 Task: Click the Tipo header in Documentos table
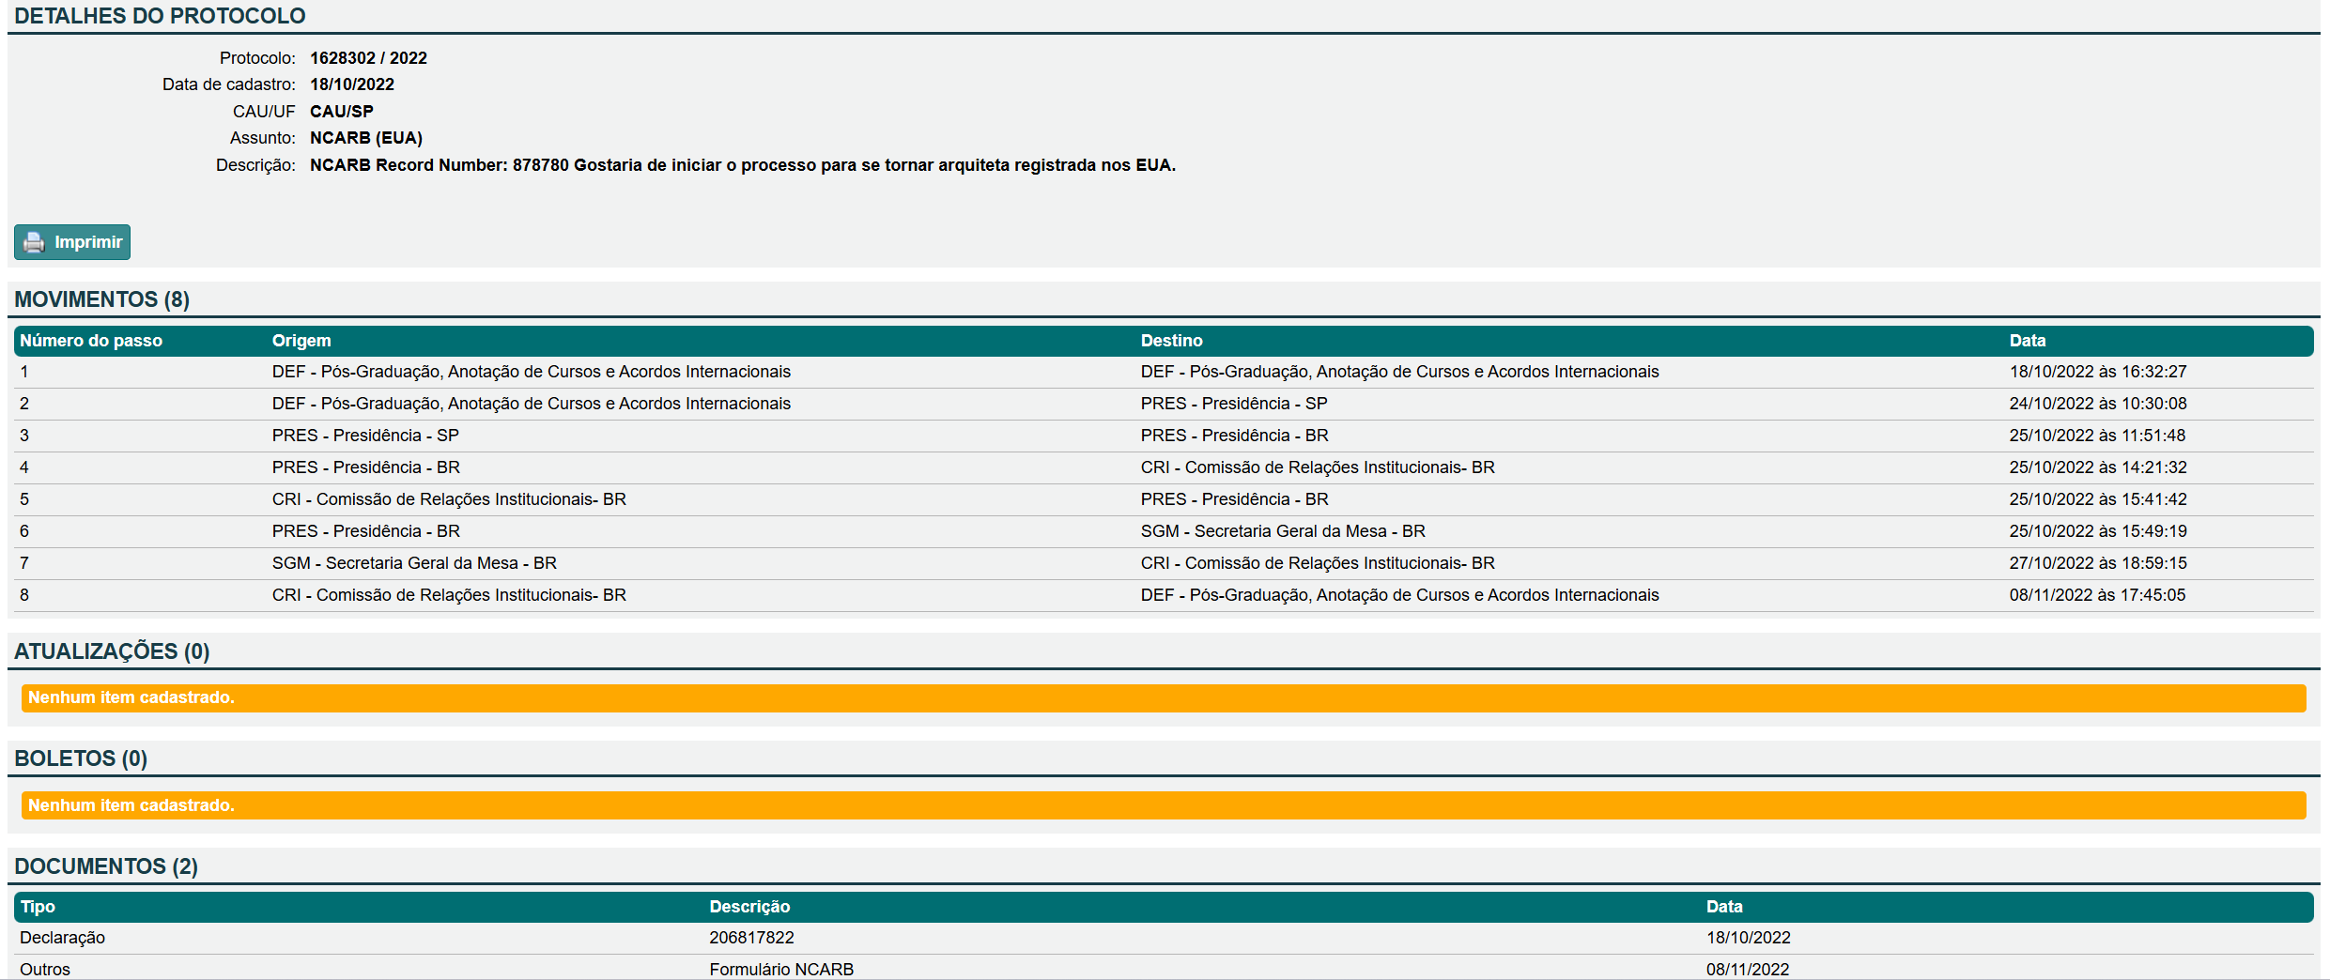[x=38, y=907]
